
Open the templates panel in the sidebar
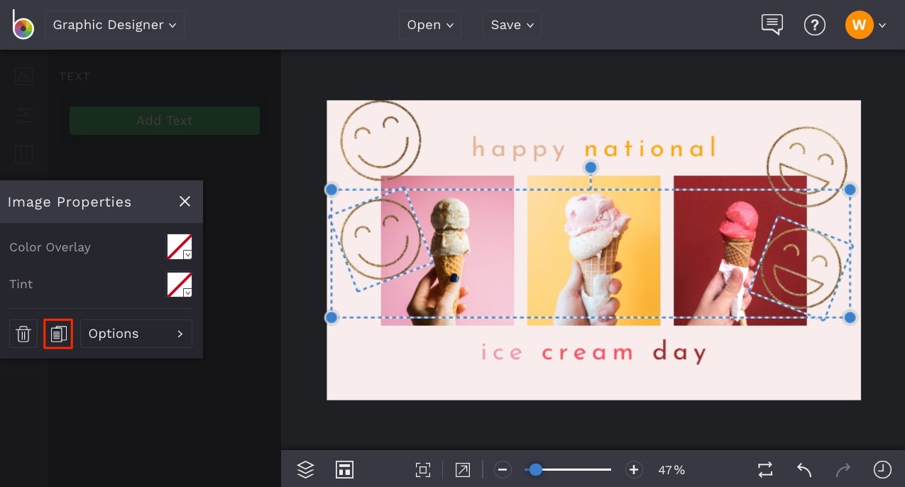point(23,154)
